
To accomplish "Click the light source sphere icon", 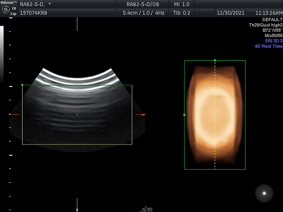I will tap(264, 193).
